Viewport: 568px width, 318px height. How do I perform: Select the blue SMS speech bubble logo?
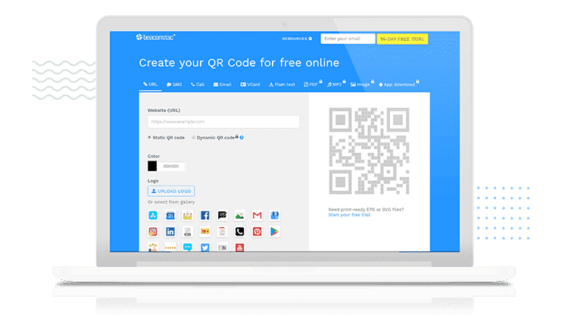point(188,247)
